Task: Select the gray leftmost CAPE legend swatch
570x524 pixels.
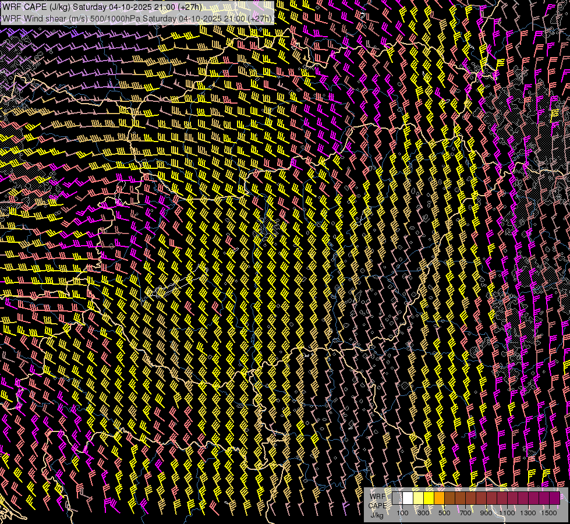Action: pos(397,498)
